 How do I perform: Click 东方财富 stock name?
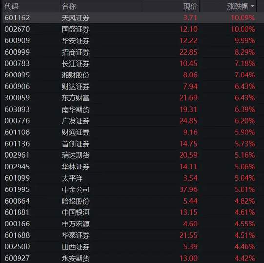click(76, 98)
